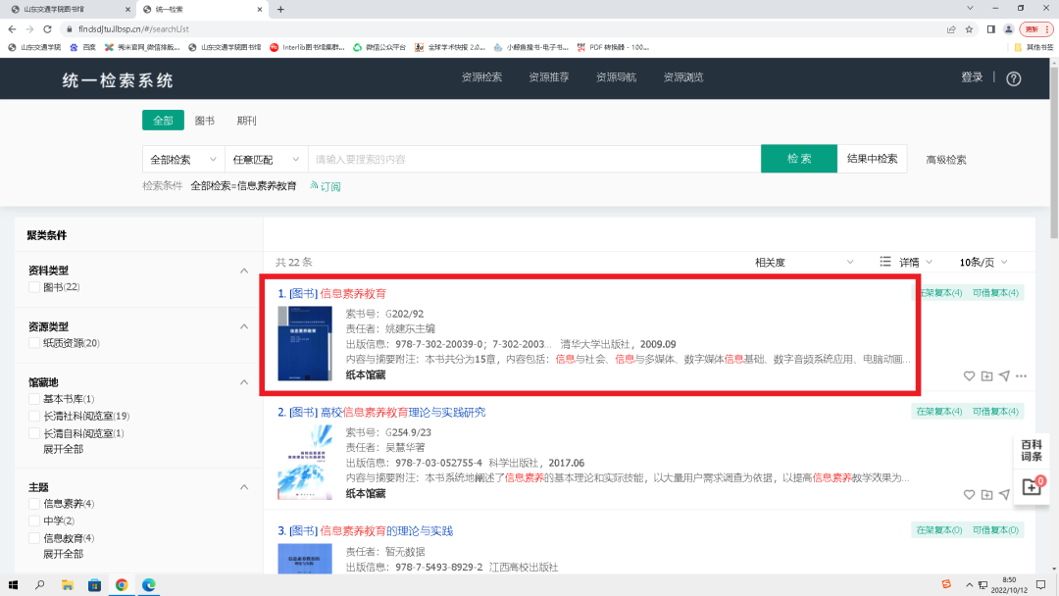
Task: Open Chrome share page icon
Action: (x=951, y=29)
